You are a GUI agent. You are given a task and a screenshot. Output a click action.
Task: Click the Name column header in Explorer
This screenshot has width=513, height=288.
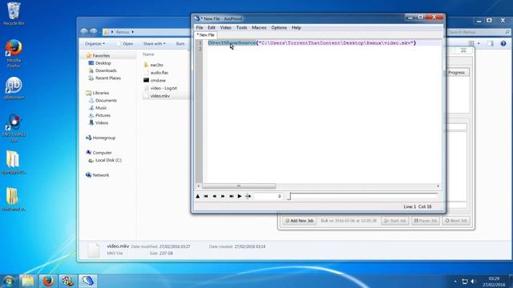pyautogui.click(x=148, y=54)
